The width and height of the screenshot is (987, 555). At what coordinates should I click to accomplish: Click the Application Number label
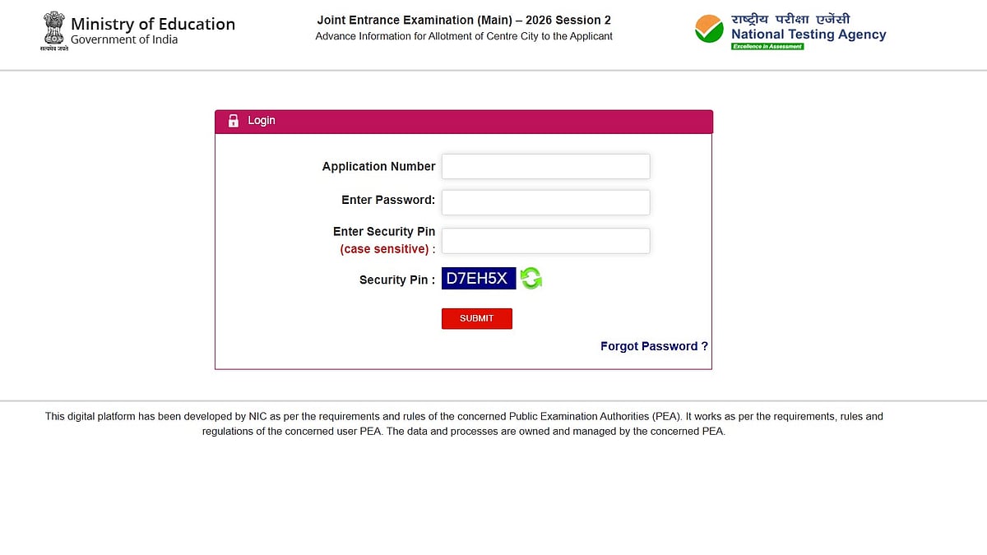coord(378,166)
